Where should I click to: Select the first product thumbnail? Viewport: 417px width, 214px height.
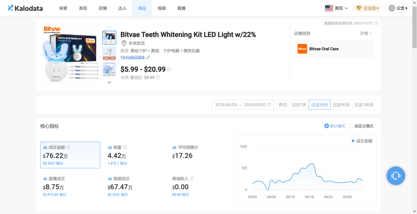pos(109,37)
